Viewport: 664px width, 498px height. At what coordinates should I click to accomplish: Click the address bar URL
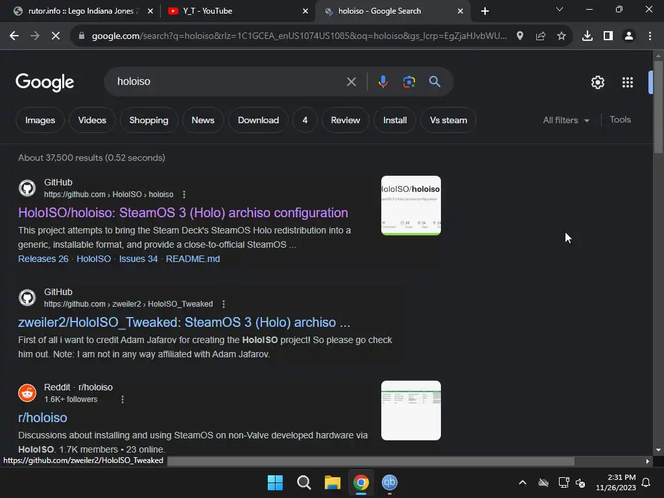click(299, 36)
